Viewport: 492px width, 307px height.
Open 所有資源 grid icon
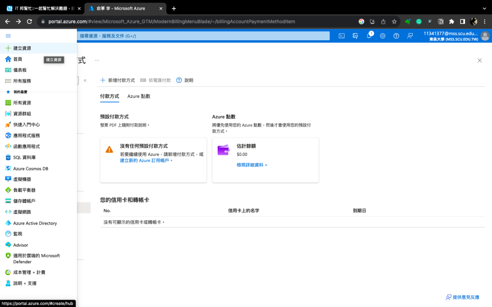8,103
